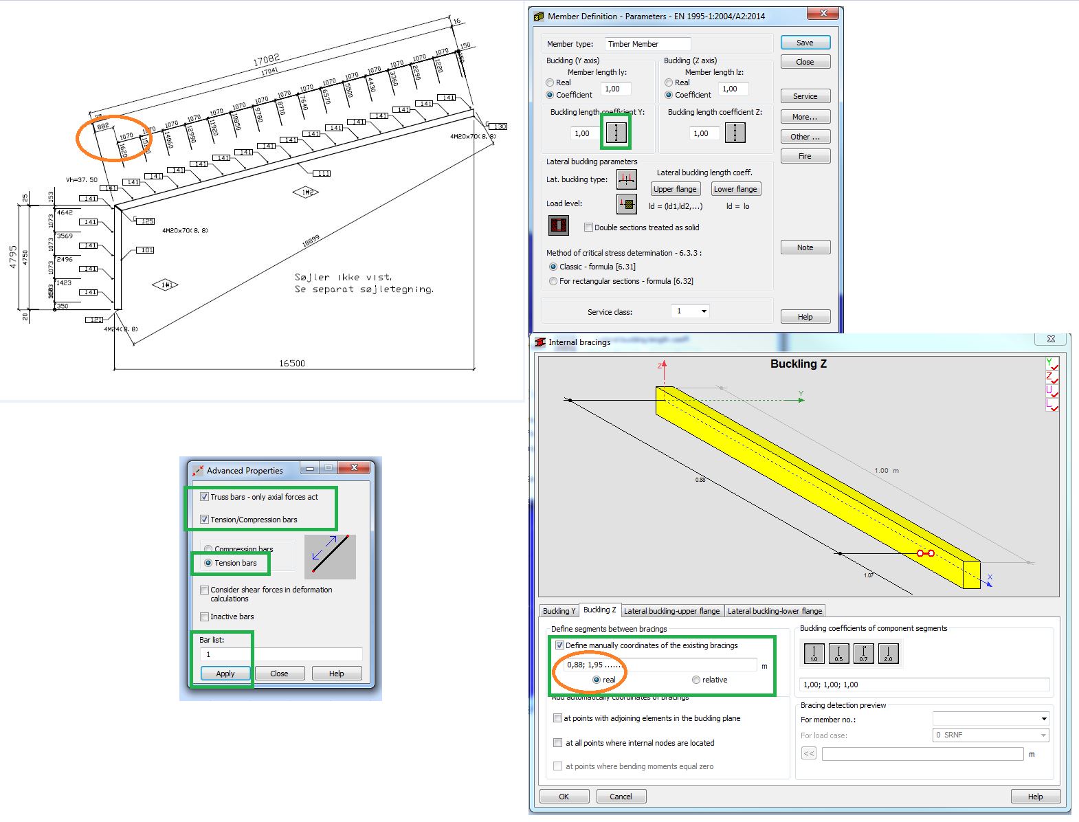The height and width of the screenshot is (822, 1079).
Task: Close the Internal bracings dialog
Action: pos(1051,339)
